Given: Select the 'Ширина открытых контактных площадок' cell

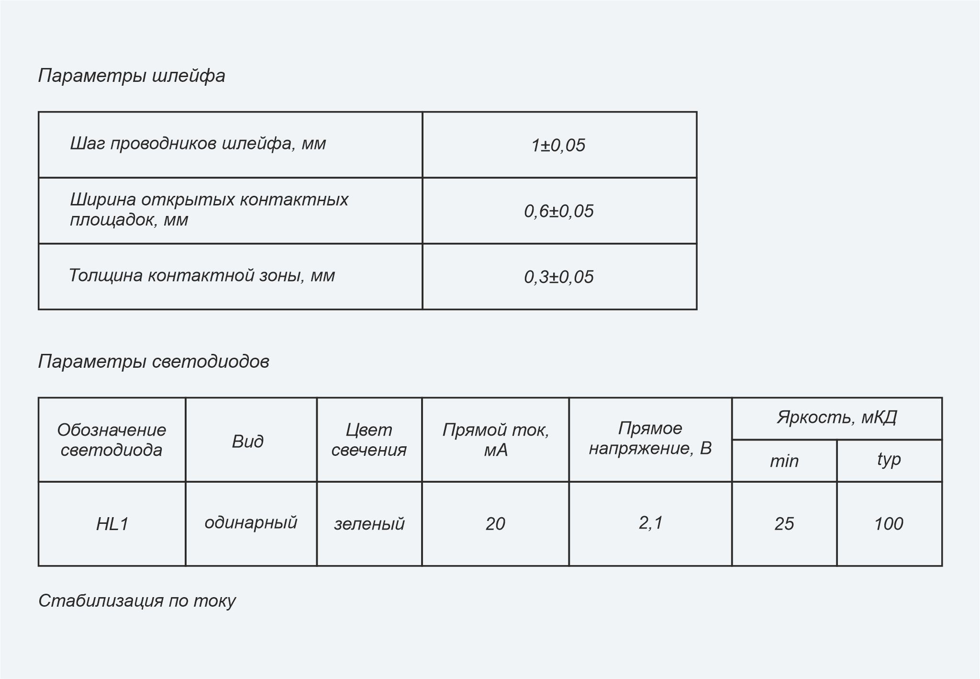Looking at the screenshot, I should coord(231,211).
